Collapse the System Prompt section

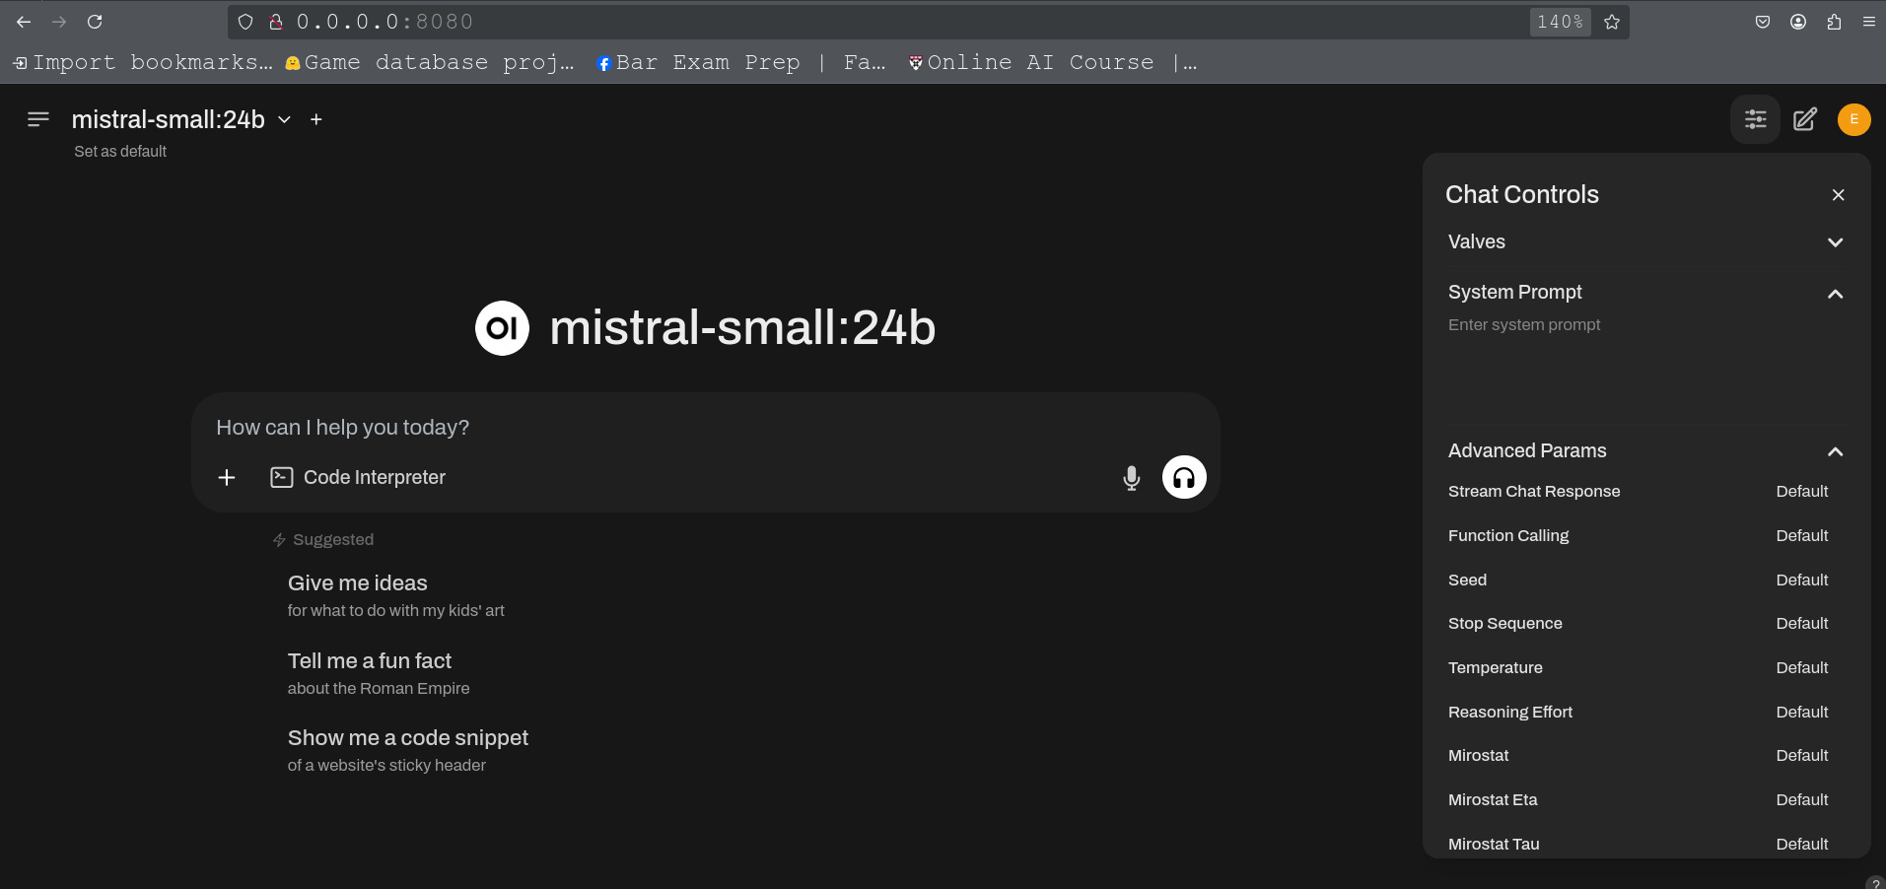click(1645, 293)
